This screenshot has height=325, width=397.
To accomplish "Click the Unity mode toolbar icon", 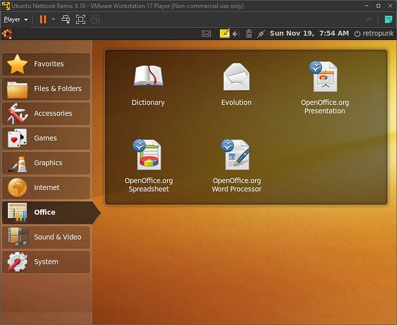I will coord(95,19).
